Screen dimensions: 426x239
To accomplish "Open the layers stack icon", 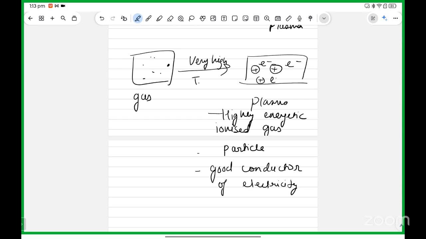I will tap(74, 19).
